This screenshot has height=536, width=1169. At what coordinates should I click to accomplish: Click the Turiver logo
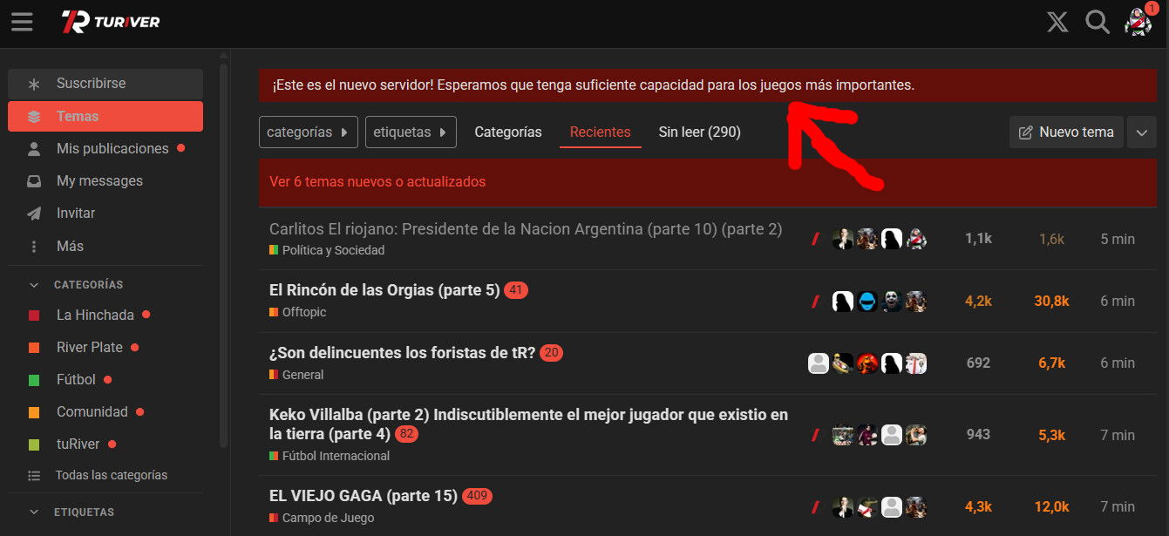[x=111, y=22]
